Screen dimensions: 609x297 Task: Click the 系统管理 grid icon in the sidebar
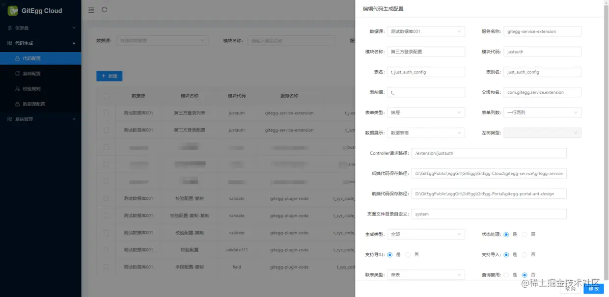10,119
